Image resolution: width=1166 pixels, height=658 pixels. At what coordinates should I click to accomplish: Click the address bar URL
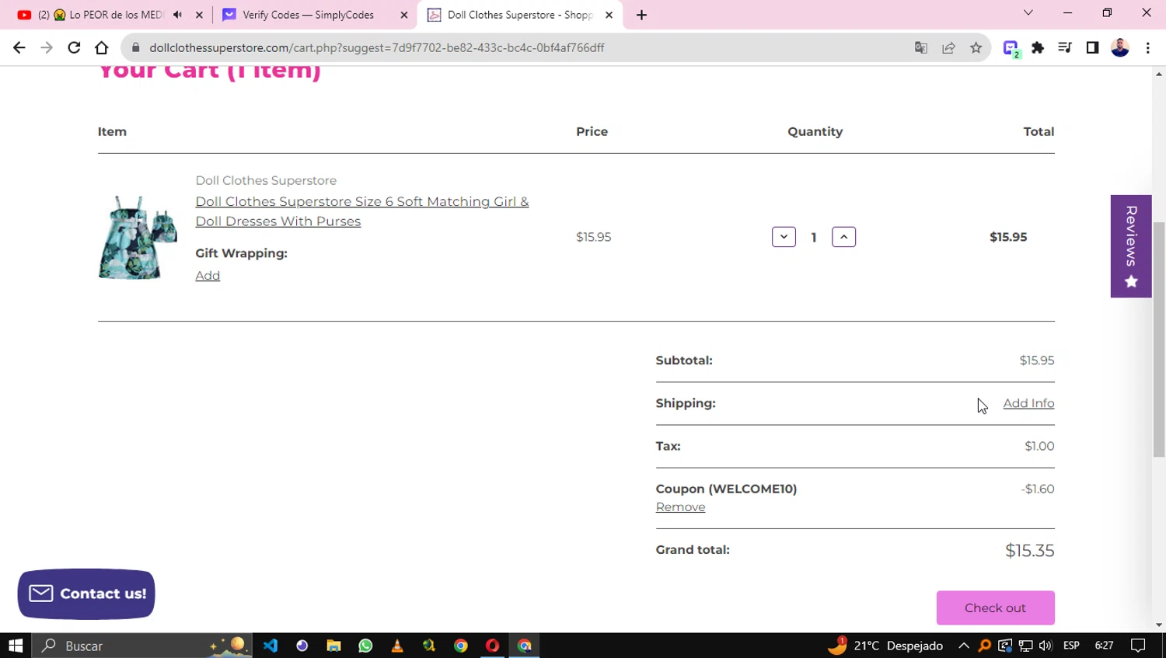[377, 47]
